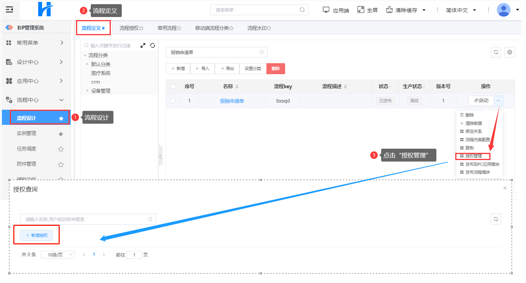This screenshot has width=526, height=283.
Task: Refresh the category tree panel
Action: click(x=152, y=45)
